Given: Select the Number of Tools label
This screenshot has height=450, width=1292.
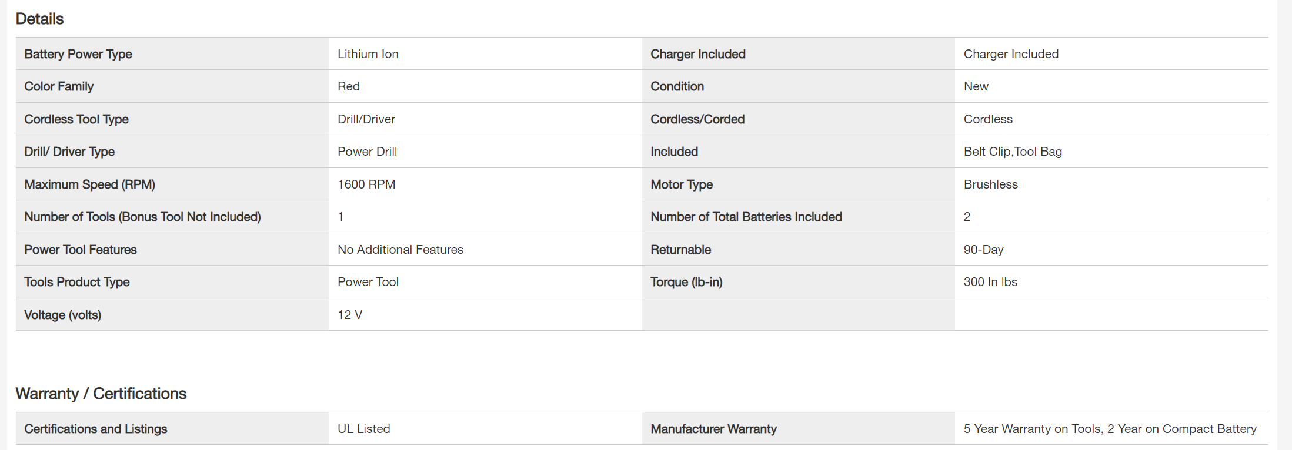Looking at the screenshot, I should [x=142, y=217].
